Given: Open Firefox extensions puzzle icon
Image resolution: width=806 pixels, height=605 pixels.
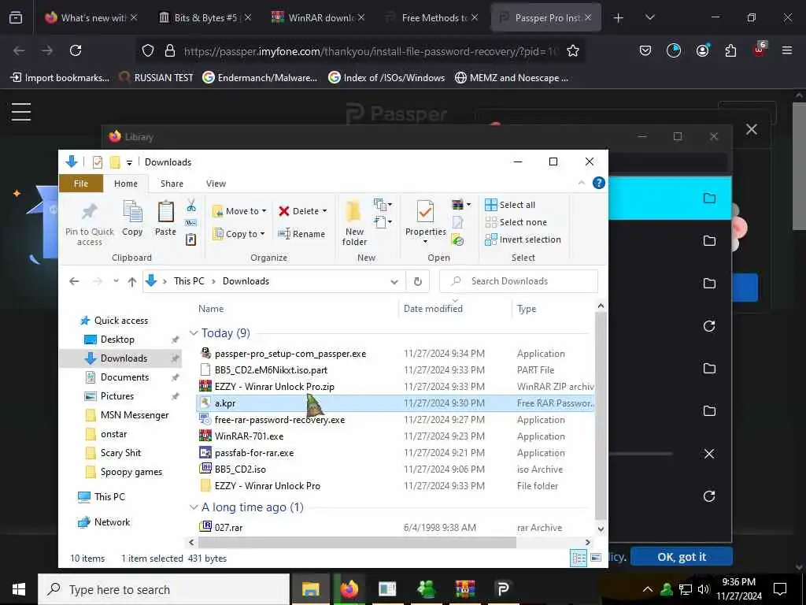Looking at the screenshot, I should click(x=730, y=50).
